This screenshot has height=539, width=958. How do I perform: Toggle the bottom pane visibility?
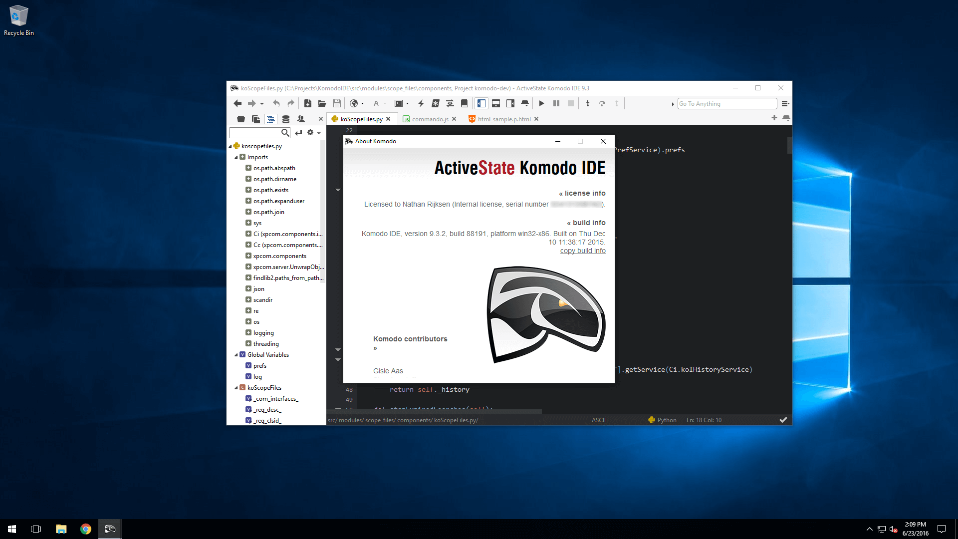(496, 103)
